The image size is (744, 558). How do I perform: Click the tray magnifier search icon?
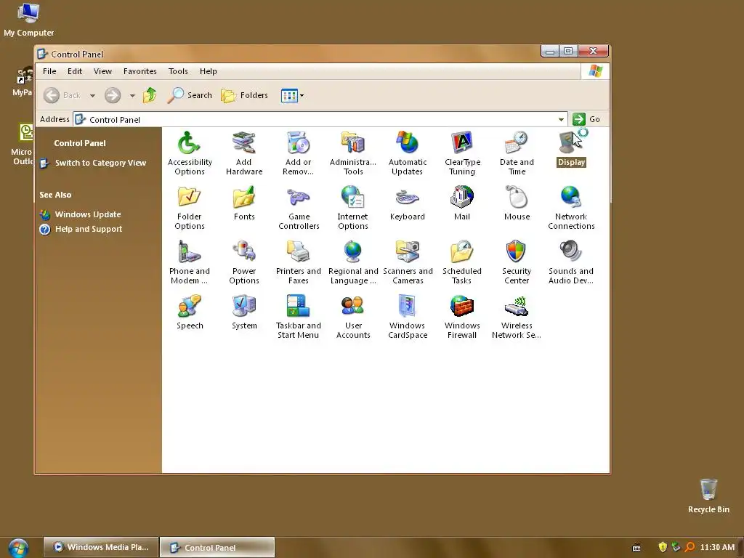tap(690, 547)
